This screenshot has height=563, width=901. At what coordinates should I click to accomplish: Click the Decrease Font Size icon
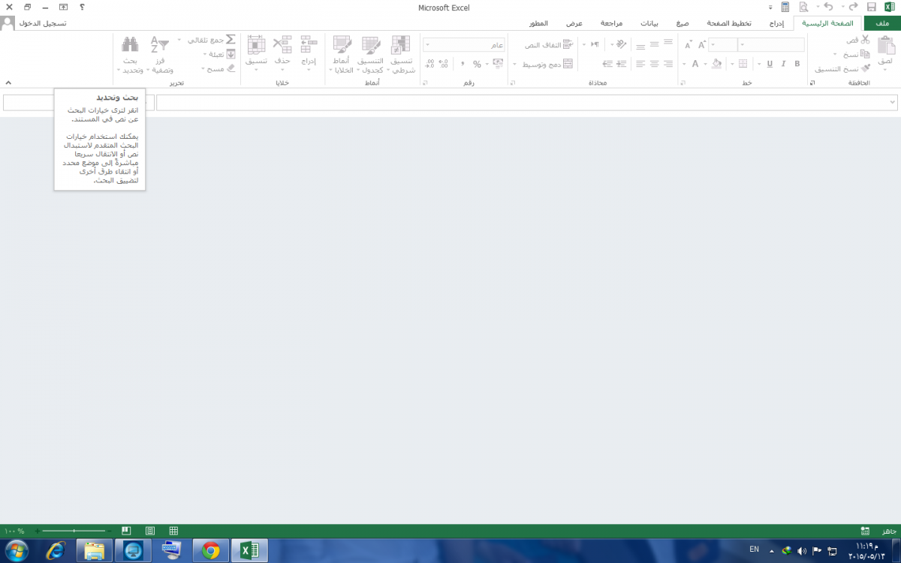688,45
